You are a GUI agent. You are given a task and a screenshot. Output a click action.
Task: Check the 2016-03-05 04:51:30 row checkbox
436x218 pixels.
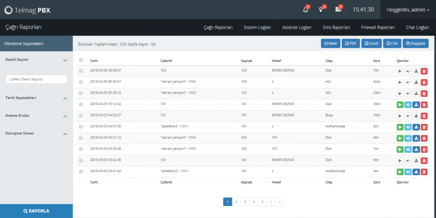(x=81, y=127)
